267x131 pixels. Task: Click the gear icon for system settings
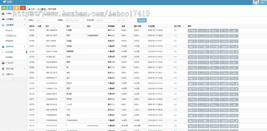[x=3, y=69]
